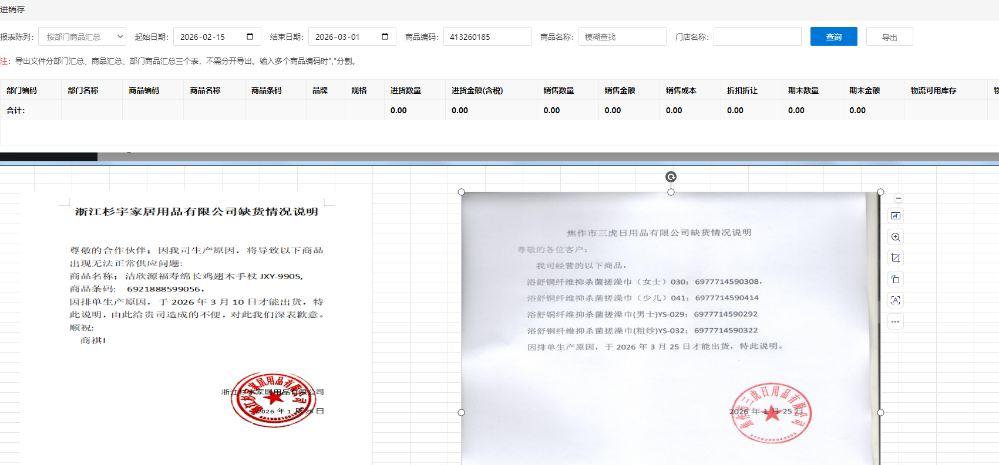Open the calendar picker for 结束日期
999x465 pixels.
[385, 36]
